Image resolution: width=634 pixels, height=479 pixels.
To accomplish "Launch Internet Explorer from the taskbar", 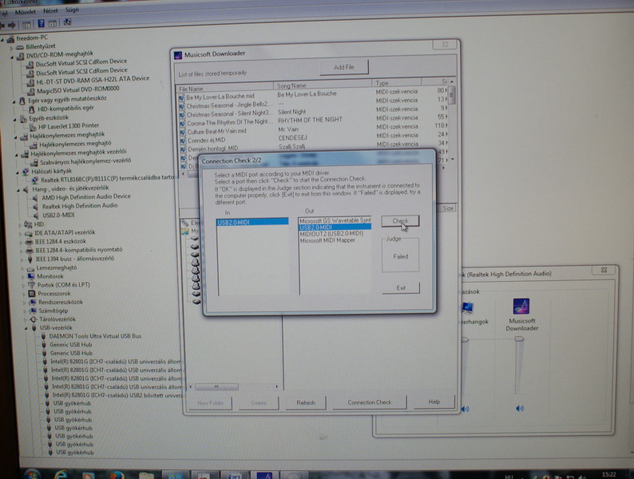I will (61, 475).
